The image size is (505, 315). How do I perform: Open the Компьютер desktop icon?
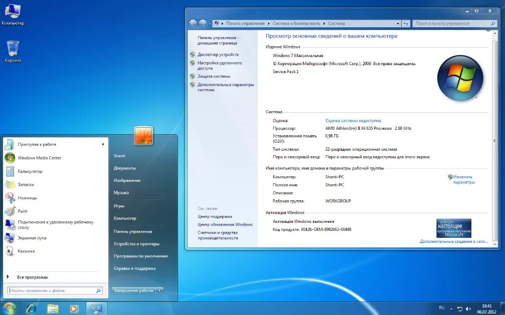click(13, 10)
